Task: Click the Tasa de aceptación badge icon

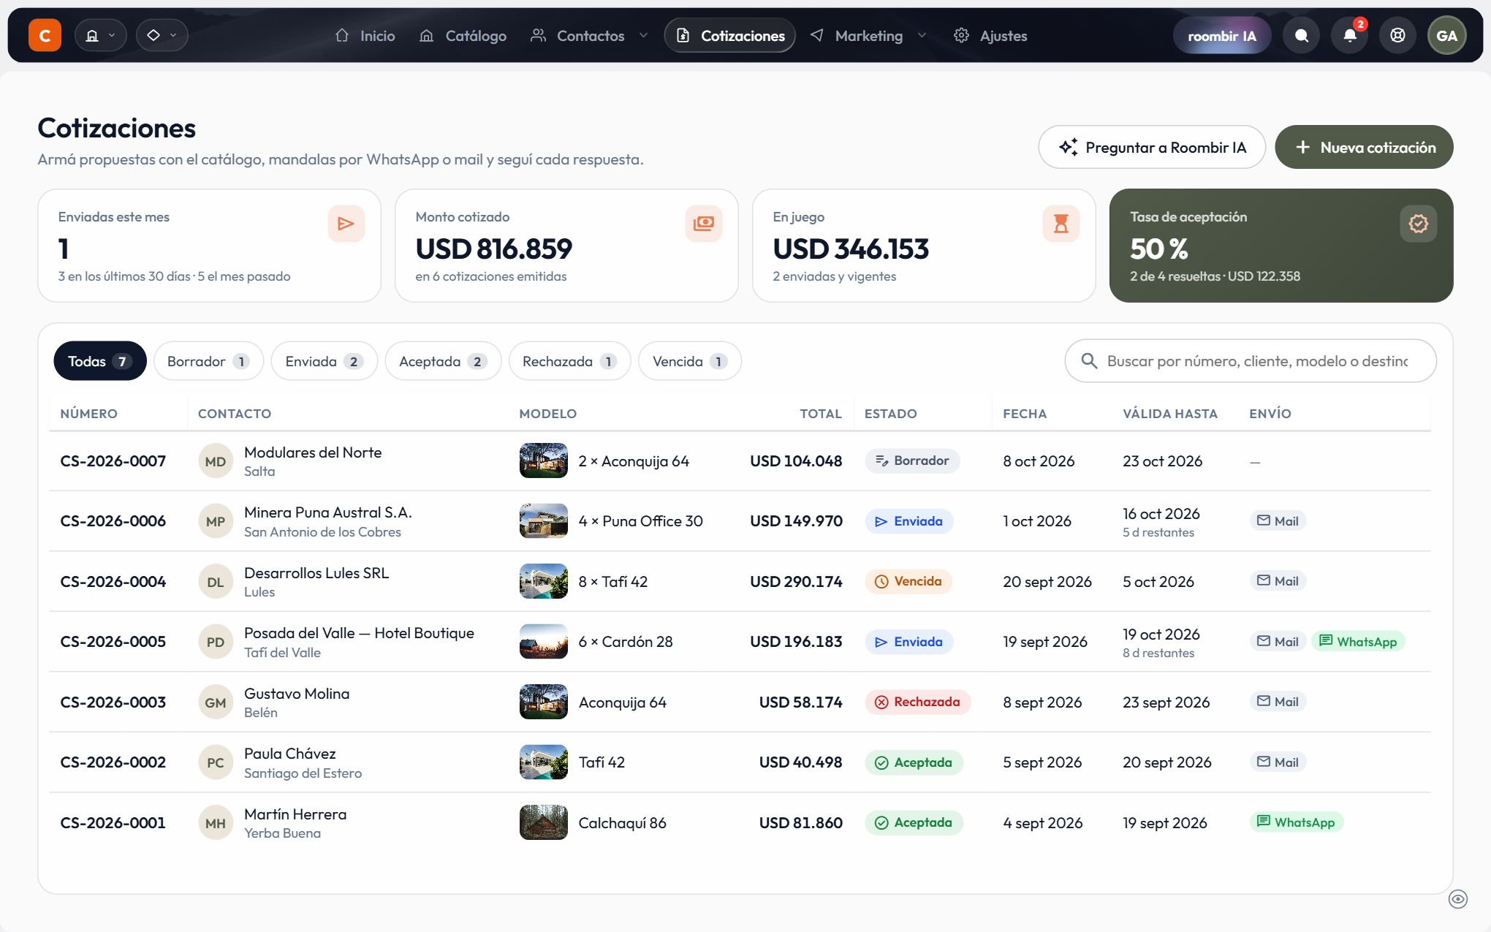Action: (1418, 224)
